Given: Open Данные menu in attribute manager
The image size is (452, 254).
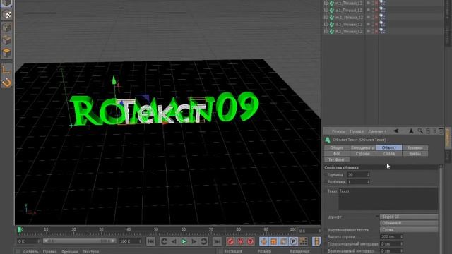Looking at the screenshot, I should point(376,131).
